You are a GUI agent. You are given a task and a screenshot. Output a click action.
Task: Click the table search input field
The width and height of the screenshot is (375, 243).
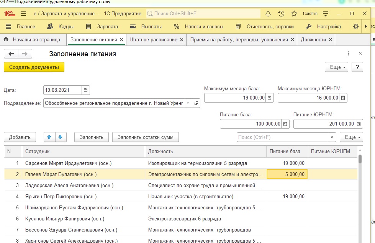[282, 137]
